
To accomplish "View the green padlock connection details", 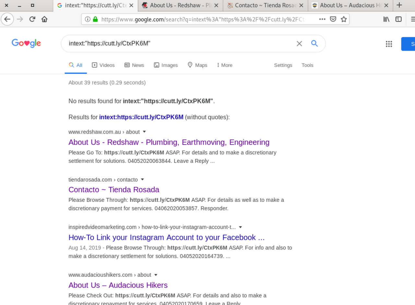I will (x=95, y=19).
